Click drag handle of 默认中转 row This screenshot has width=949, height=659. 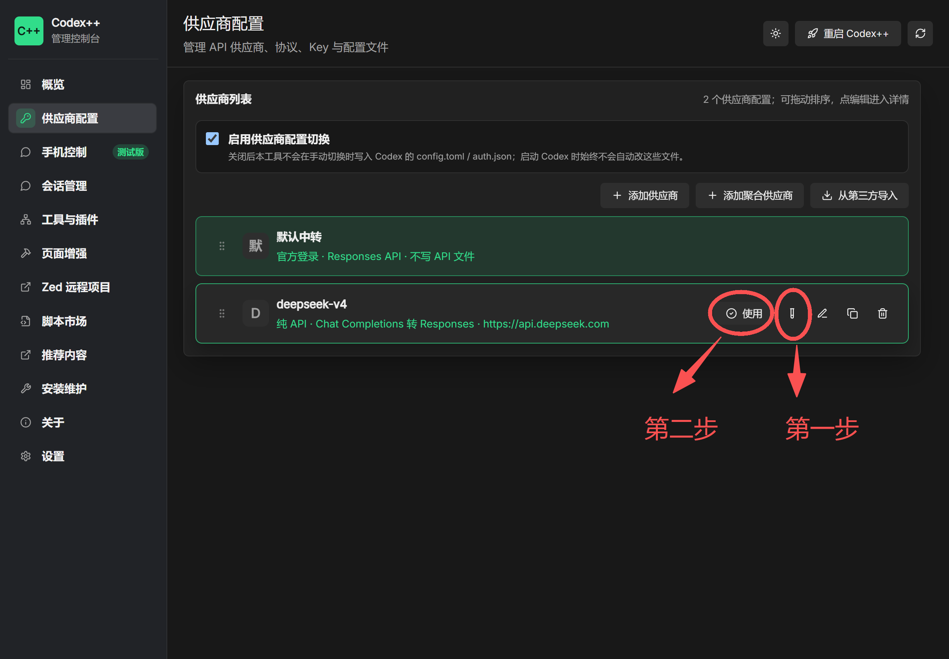pyautogui.click(x=222, y=246)
